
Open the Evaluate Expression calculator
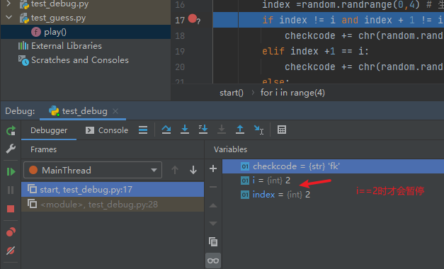click(x=282, y=130)
